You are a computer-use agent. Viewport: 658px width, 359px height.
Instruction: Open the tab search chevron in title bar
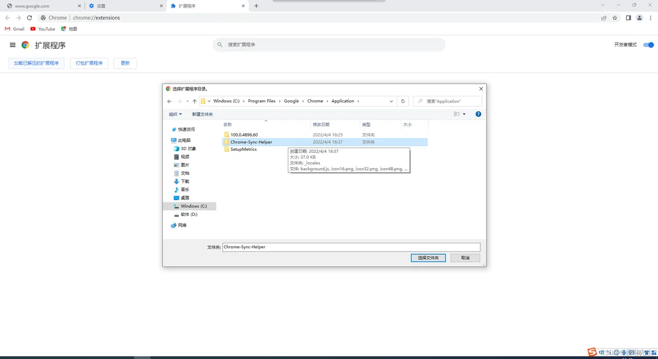603,5
